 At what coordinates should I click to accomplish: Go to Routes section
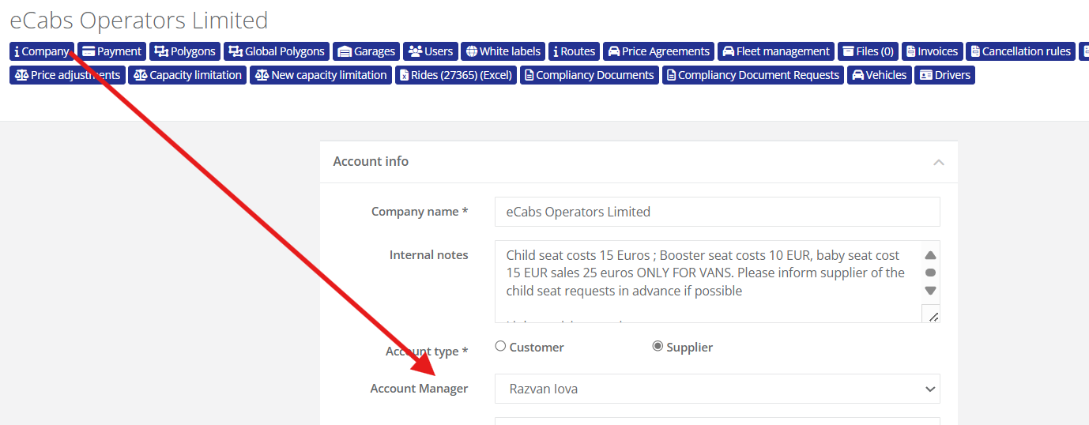(x=574, y=51)
